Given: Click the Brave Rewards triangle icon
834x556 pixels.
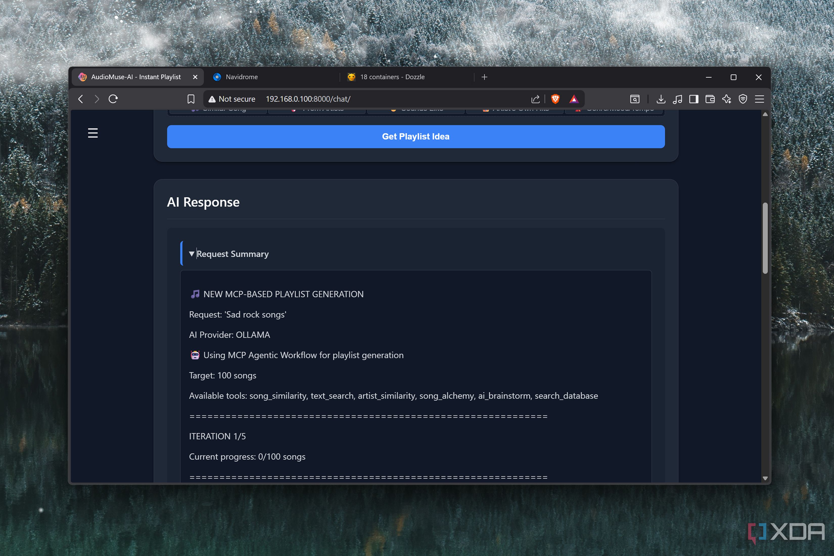Looking at the screenshot, I should click(574, 99).
